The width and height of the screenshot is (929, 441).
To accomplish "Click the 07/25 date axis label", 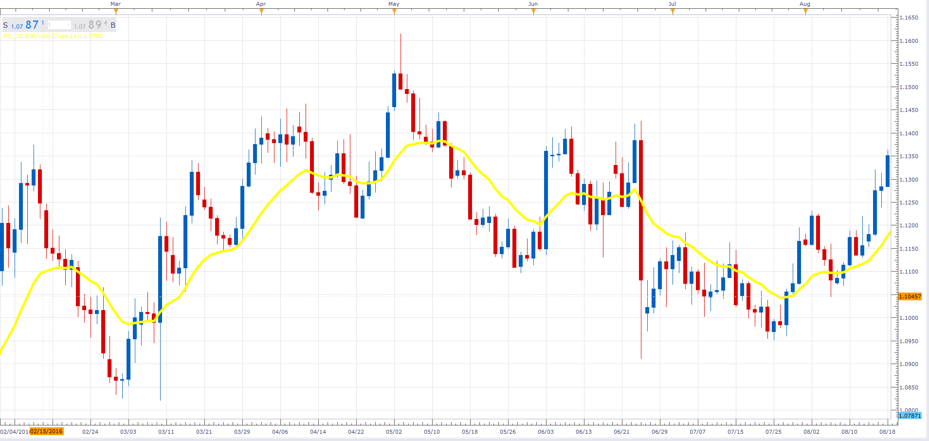I will pos(774,432).
